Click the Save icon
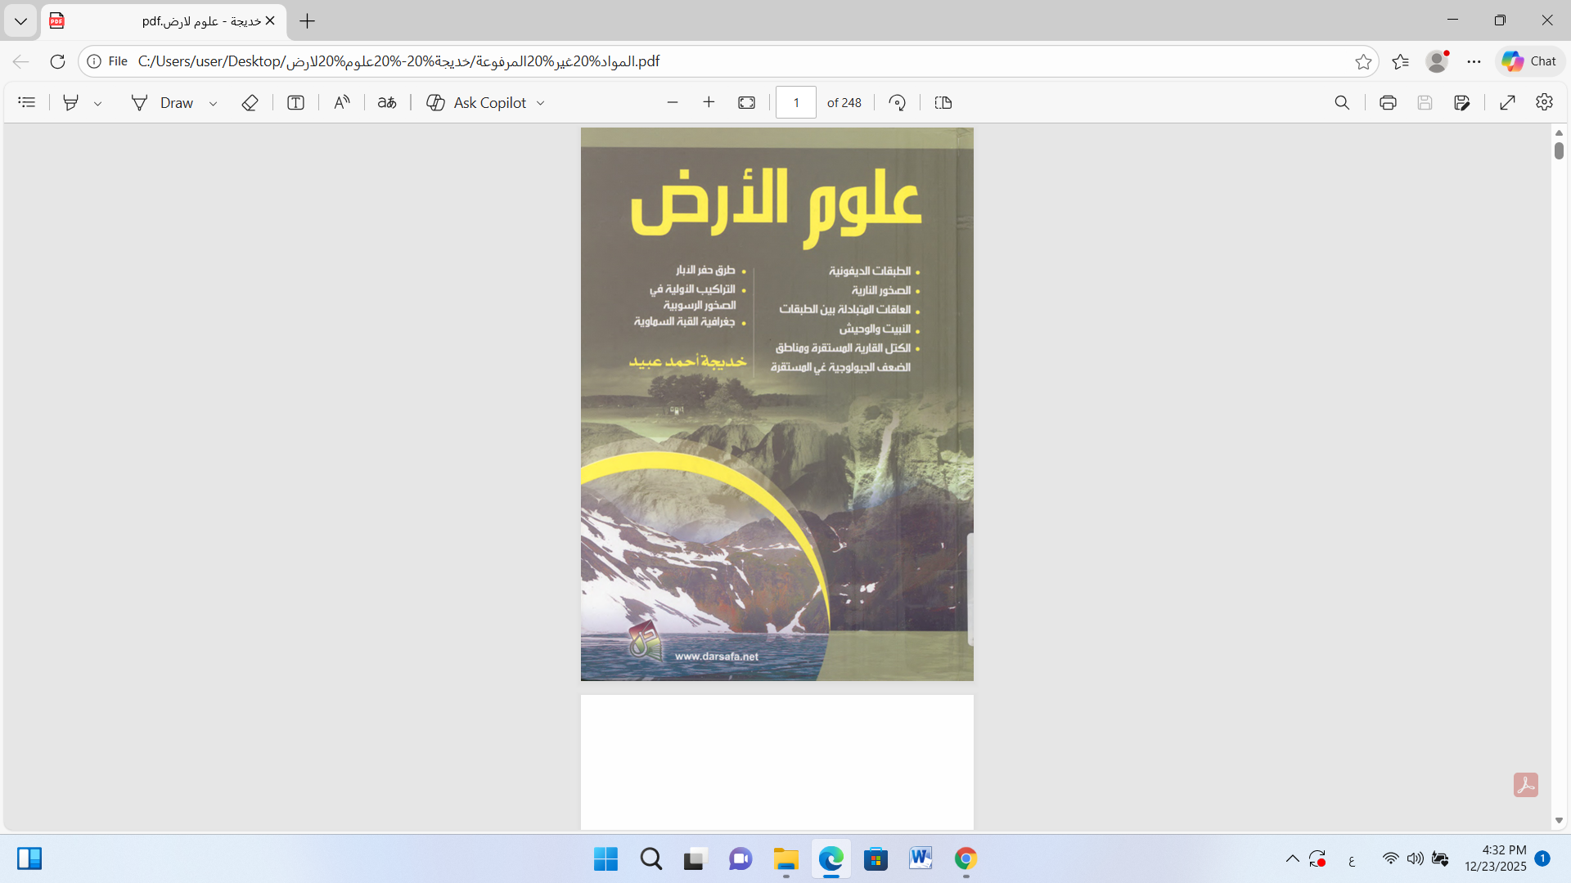 tap(1425, 102)
